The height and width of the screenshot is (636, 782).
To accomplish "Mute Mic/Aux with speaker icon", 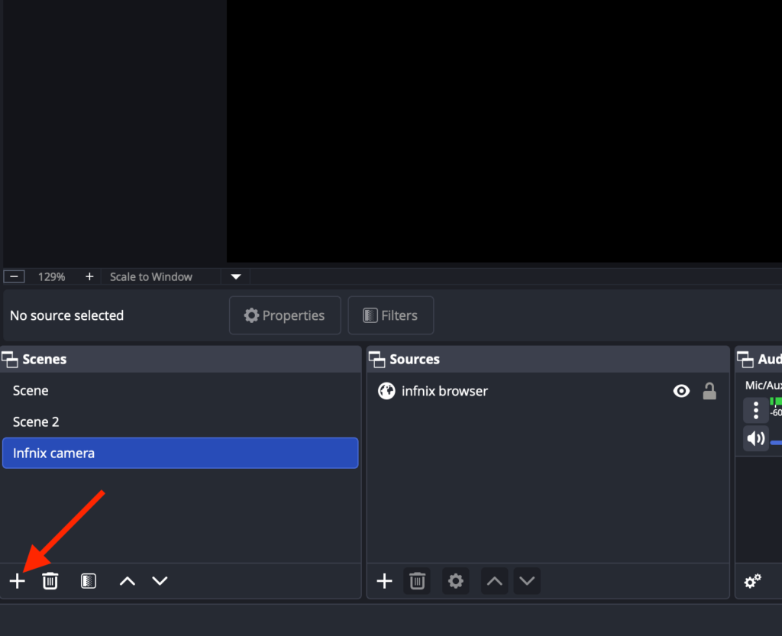I will point(756,438).
